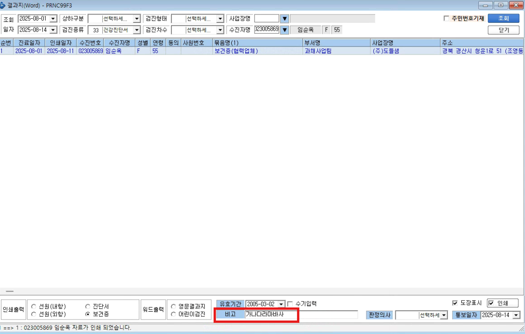Image resolution: width=525 pixels, height=334 pixels.
Task: Open the 사업장명 lookup arrow button
Action: 284,19
